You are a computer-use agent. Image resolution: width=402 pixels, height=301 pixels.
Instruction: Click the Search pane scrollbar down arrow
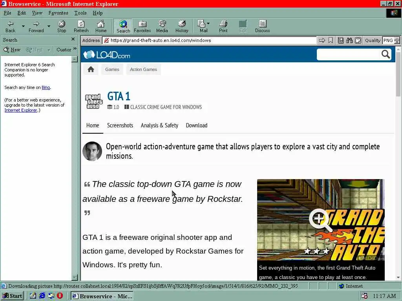74,277
